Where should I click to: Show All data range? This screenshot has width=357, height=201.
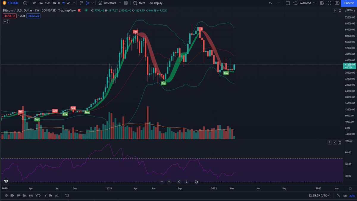pyautogui.click(x=57, y=196)
